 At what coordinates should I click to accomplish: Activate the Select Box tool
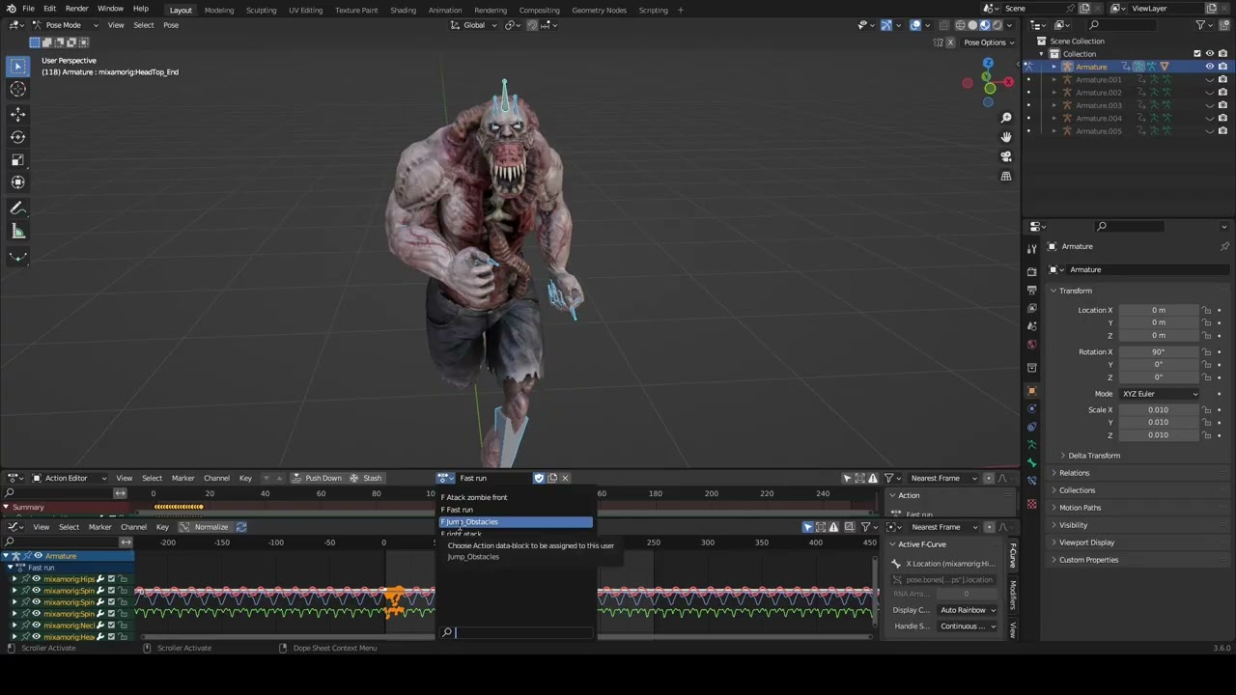coord(17,66)
